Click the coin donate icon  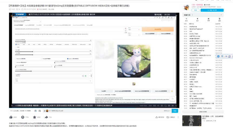[x=23, y=117]
